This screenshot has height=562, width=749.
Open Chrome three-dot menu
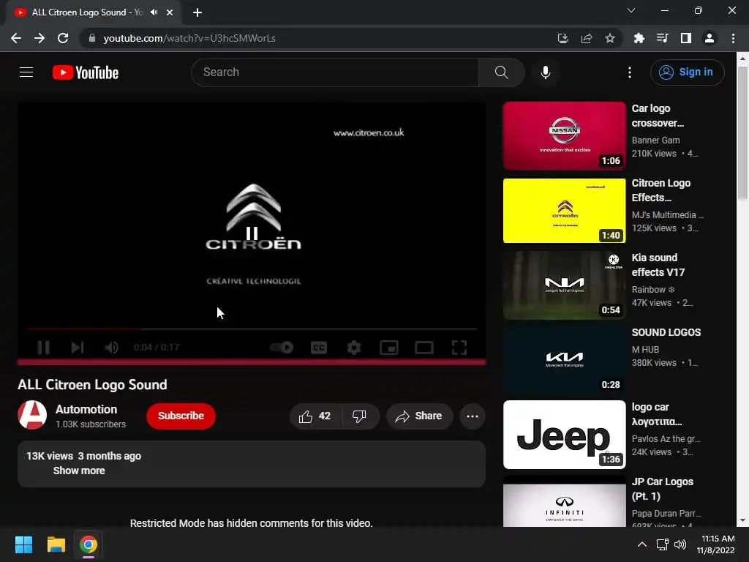(x=733, y=38)
